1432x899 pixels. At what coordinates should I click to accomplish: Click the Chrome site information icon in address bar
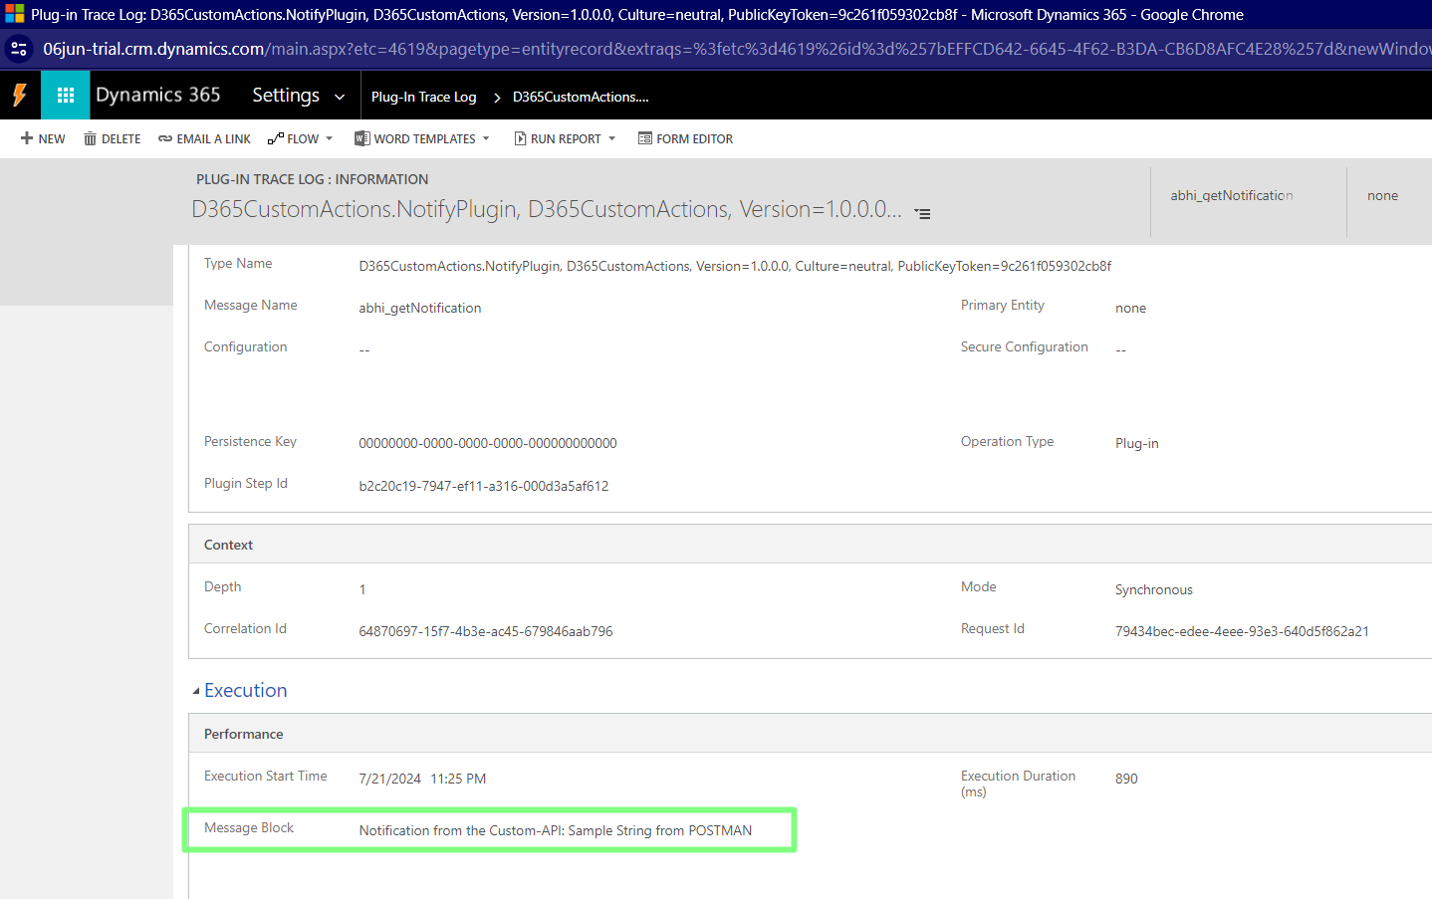click(19, 49)
